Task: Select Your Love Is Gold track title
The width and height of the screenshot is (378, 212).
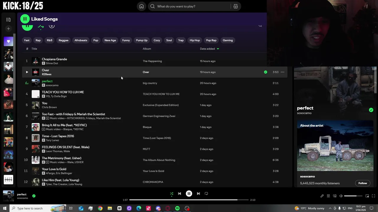Action: 54,169
